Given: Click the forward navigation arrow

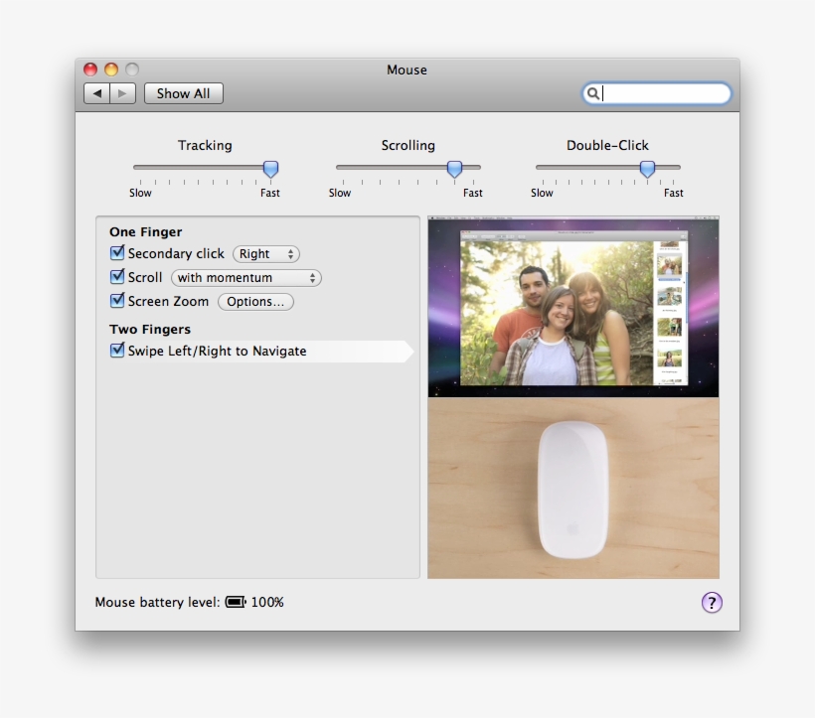Looking at the screenshot, I should tap(121, 92).
